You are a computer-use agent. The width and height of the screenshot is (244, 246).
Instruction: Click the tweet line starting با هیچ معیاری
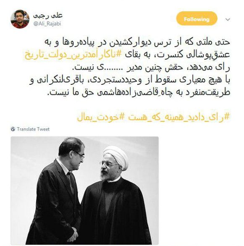130,80
